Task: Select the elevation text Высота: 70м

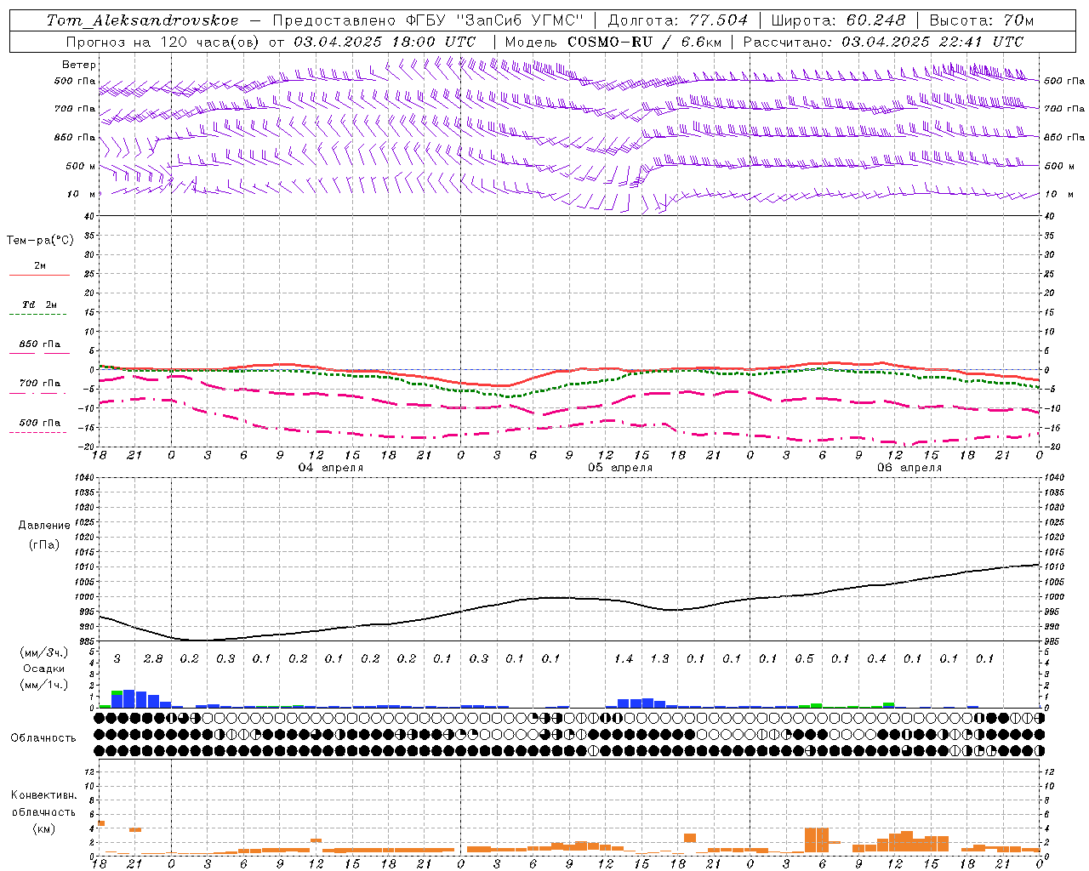Action: point(982,20)
